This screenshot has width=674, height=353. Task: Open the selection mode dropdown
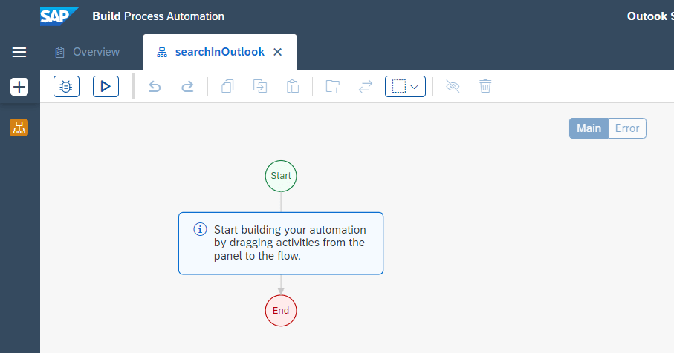click(x=405, y=87)
